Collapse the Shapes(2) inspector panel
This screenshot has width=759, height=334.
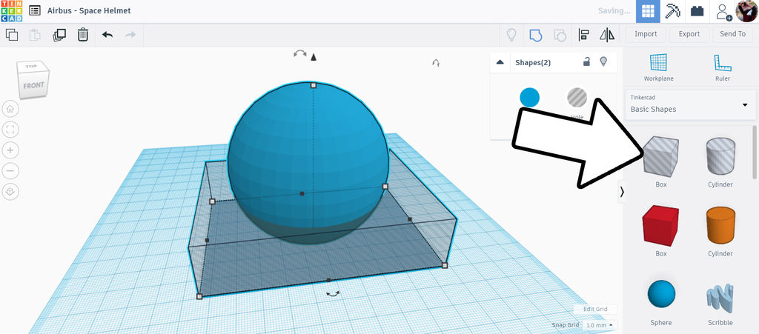pos(500,62)
